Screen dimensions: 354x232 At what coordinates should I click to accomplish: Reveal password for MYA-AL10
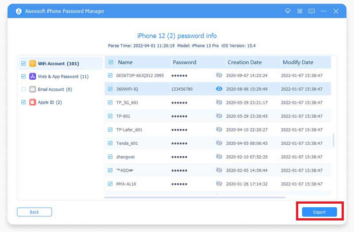click(x=219, y=184)
